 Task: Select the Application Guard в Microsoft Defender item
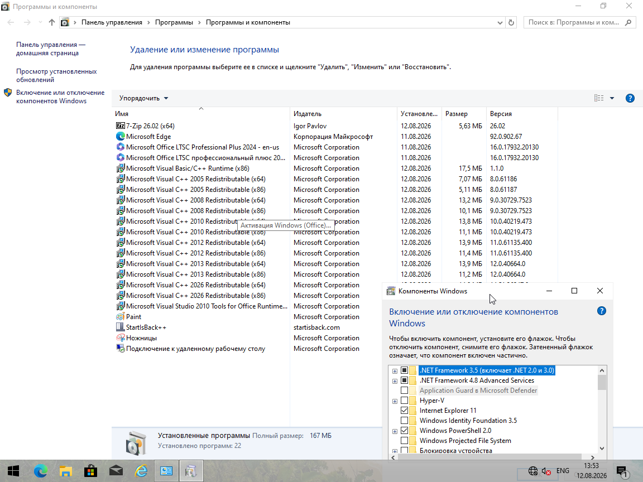[478, 391]
